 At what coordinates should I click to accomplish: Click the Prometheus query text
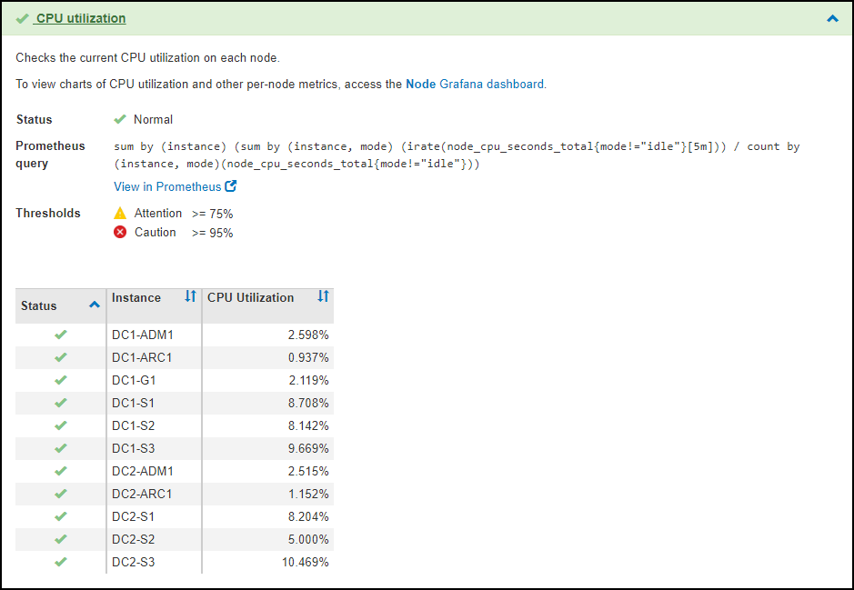(x=457, y=155)
